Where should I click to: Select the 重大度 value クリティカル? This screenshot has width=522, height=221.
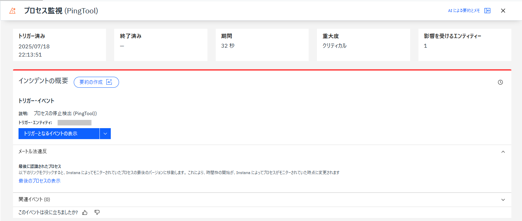[334, 46]
